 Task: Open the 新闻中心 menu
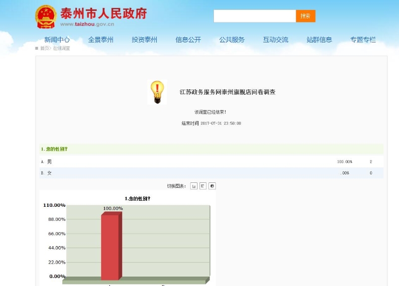[x=57, y=40]
